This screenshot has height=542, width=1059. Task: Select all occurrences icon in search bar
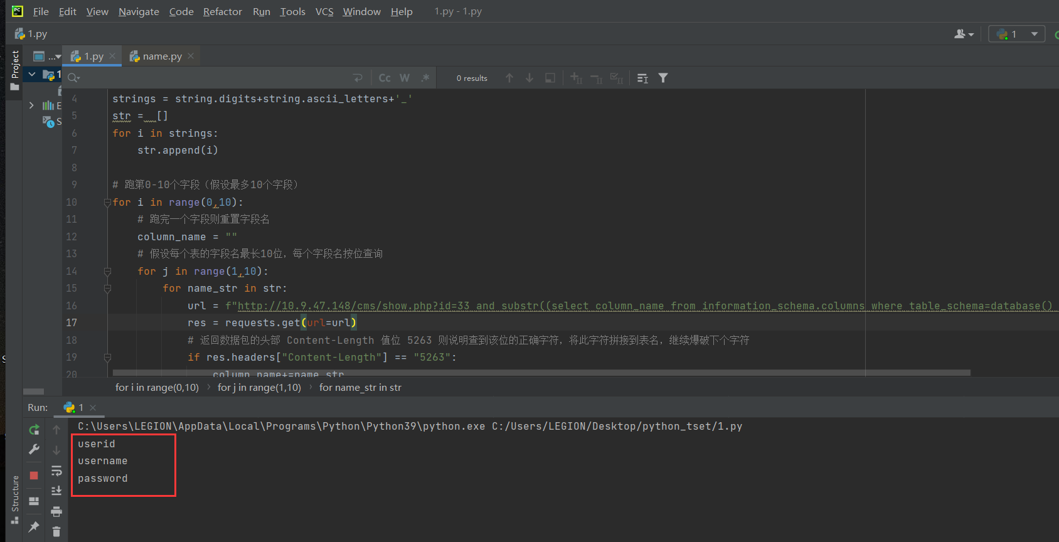617,78
